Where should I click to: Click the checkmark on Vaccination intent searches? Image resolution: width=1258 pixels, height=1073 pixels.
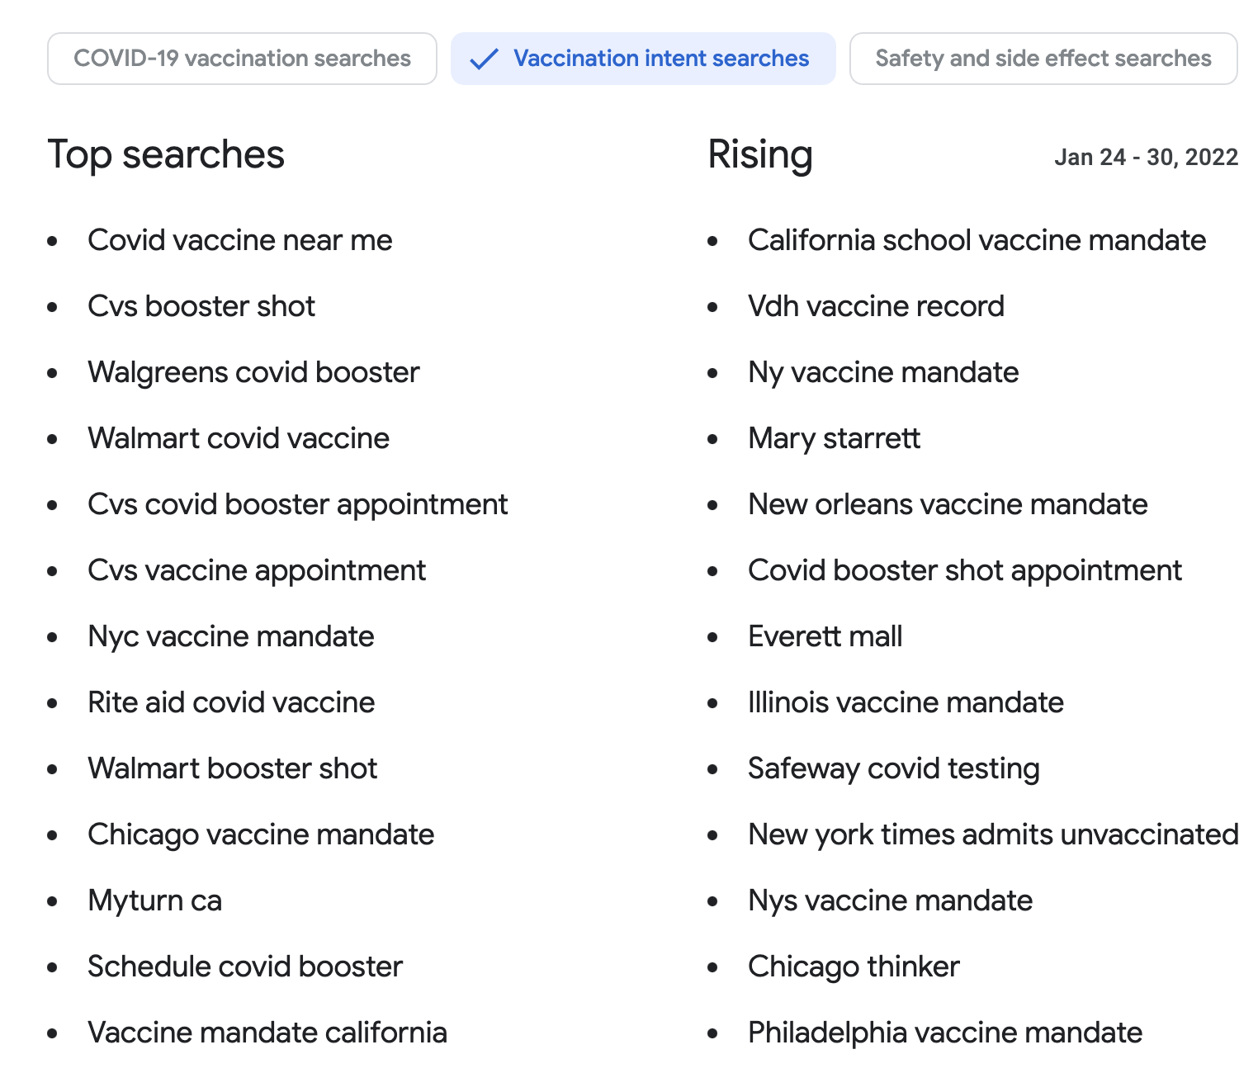[x=484, y=59]
